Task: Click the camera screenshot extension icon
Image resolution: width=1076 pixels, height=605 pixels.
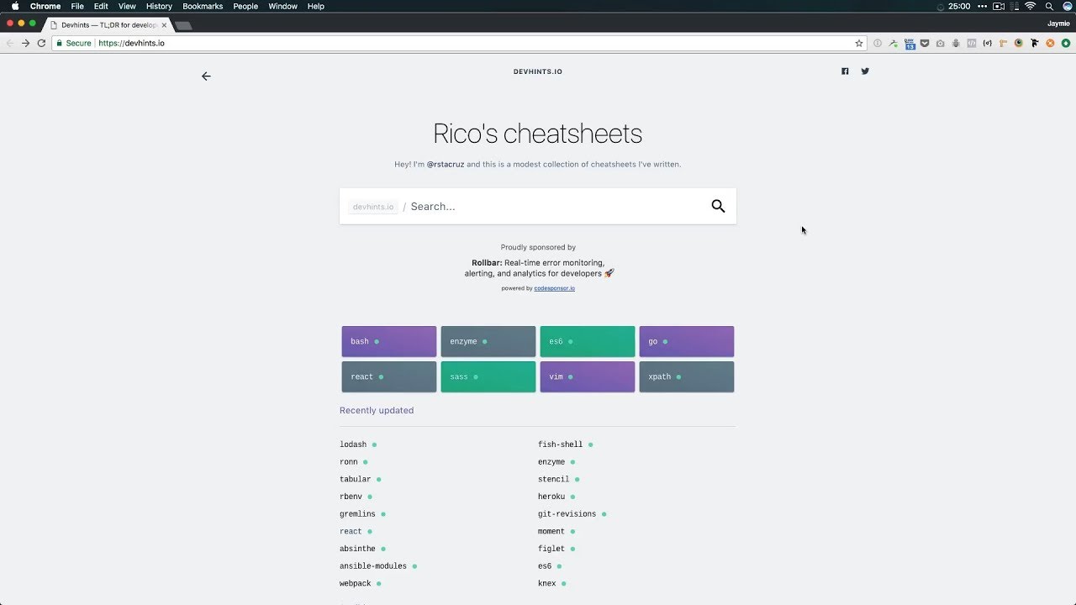Action: point(940,43)
